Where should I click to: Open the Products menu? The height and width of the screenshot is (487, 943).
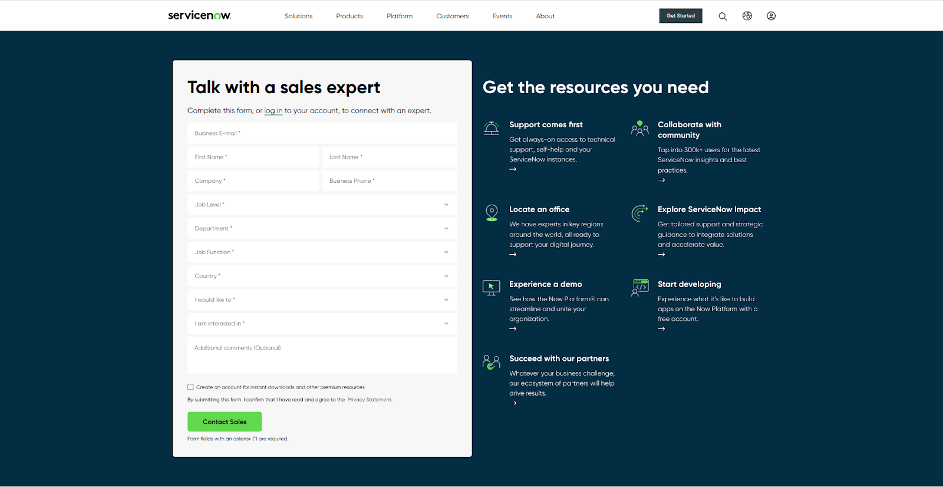point(349,16)
